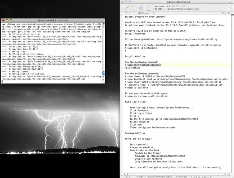Click the 'Install MacPorts' line
This screenshot has width=234, height=178.
pyautogui.click(x=135, y=34)
